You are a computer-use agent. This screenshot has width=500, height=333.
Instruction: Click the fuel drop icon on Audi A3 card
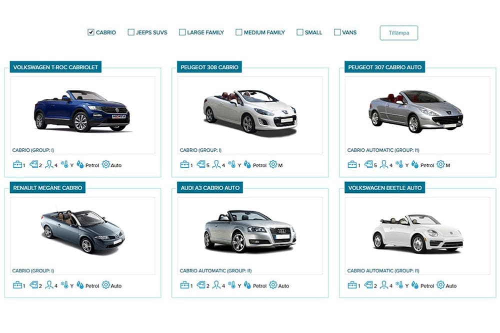pos(247,285)
